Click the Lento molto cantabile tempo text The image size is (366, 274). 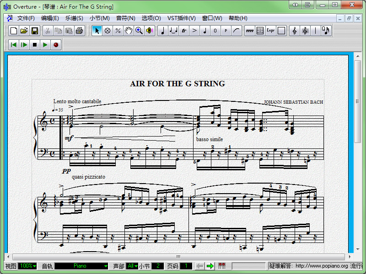click(77, 101)
